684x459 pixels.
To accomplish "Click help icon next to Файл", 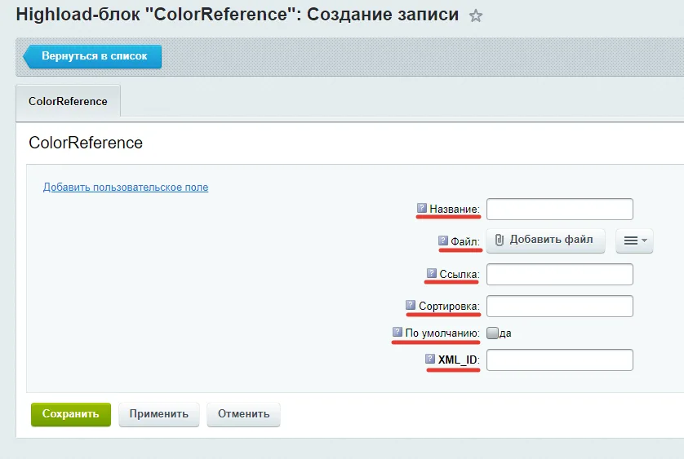I will [442, 241].
